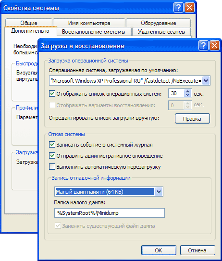Image resolution: width=222 pixels, height=261 pixels.
Task: Open the Восстановление системы tab
Action: [94, 32]
